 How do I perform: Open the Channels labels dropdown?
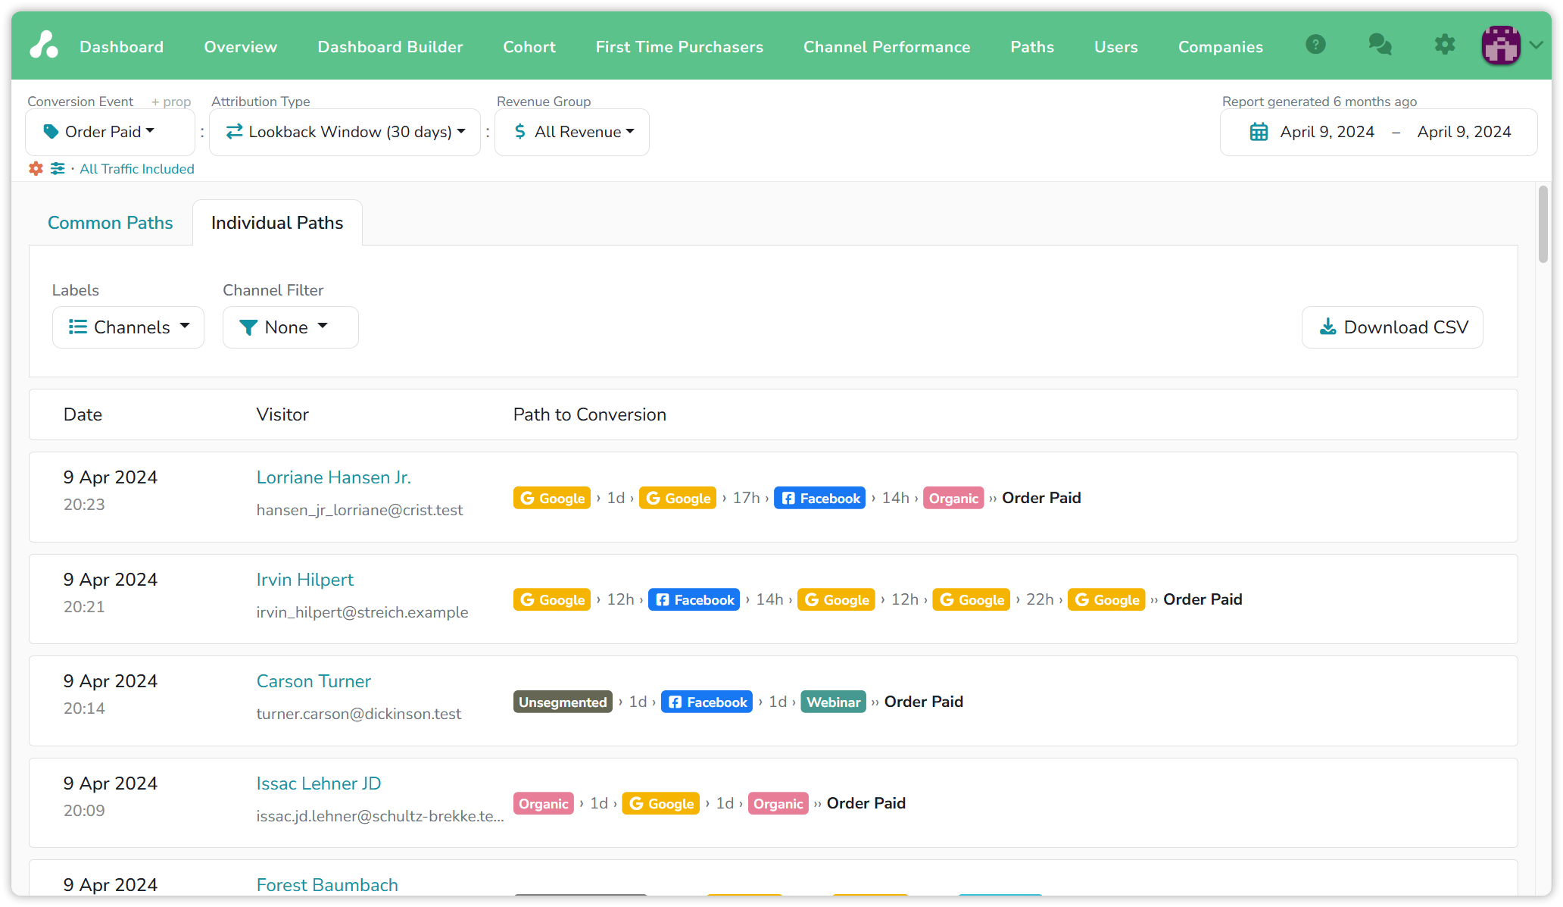click(128, 327)
